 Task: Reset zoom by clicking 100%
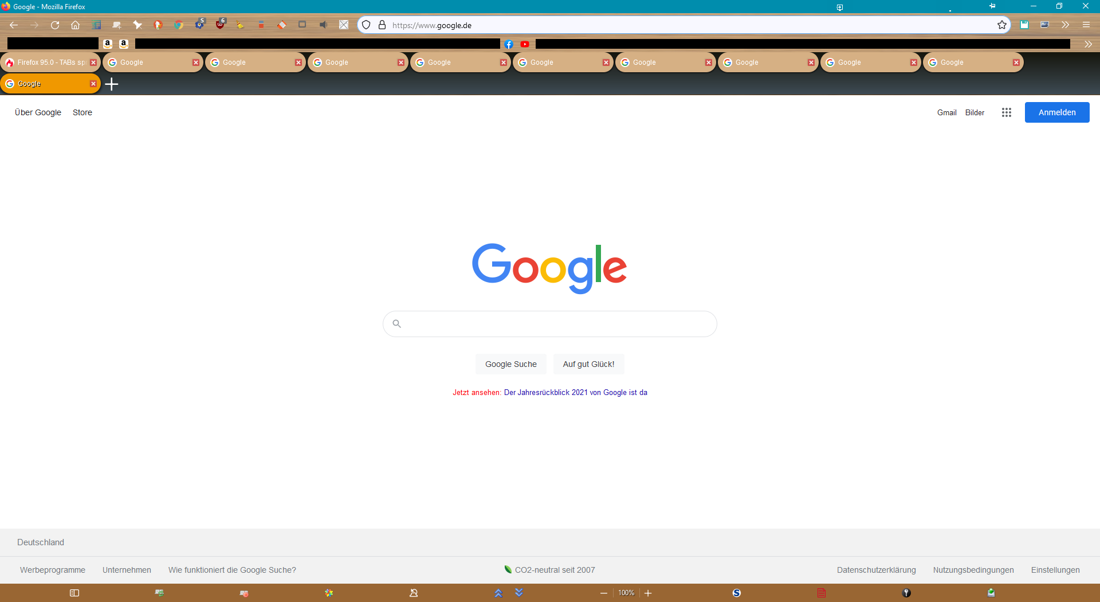[x=626, y=593]
